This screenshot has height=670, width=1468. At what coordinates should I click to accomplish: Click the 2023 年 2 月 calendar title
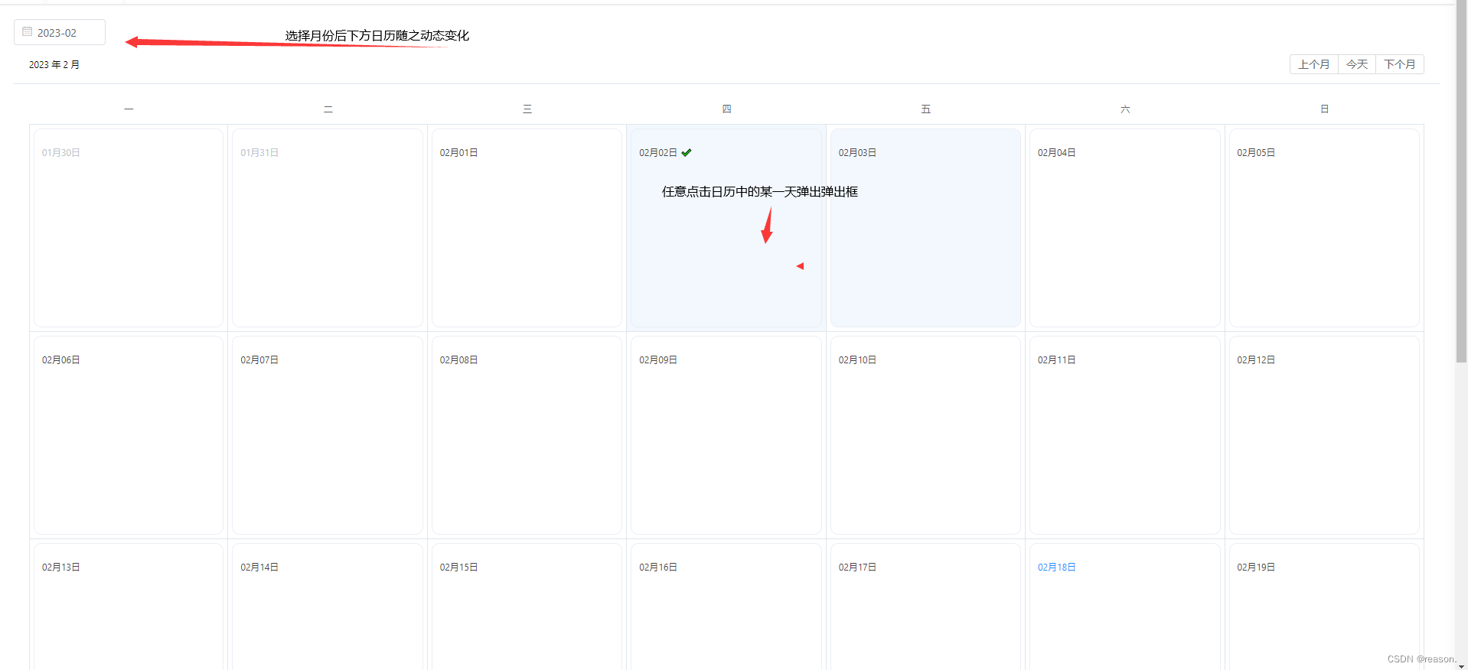[54, 65]
